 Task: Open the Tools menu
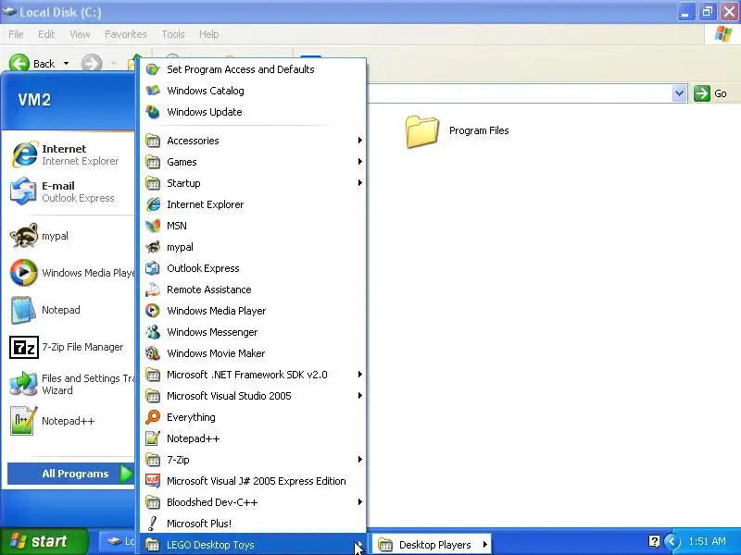click(173, 34)
